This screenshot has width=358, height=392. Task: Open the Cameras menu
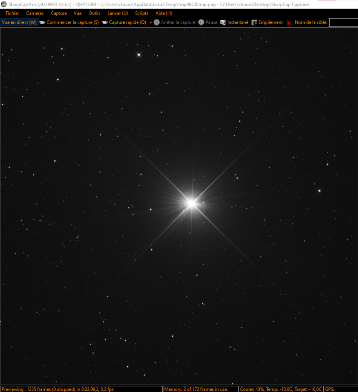click(x=35, y=13)
